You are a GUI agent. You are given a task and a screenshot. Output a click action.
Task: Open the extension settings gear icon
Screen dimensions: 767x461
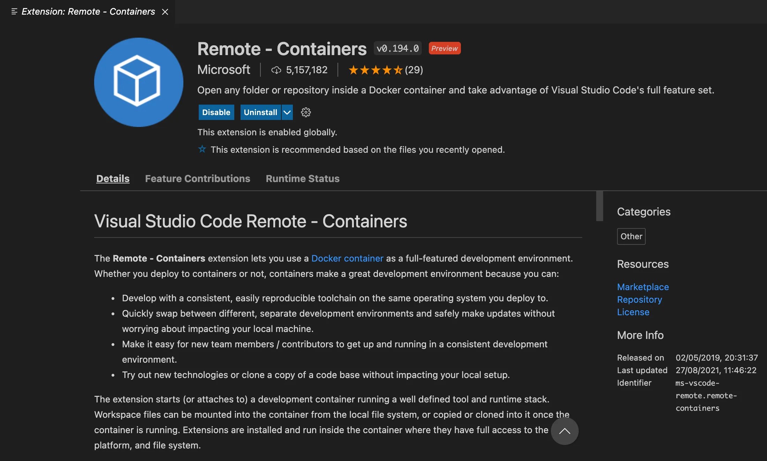[306, 112]
